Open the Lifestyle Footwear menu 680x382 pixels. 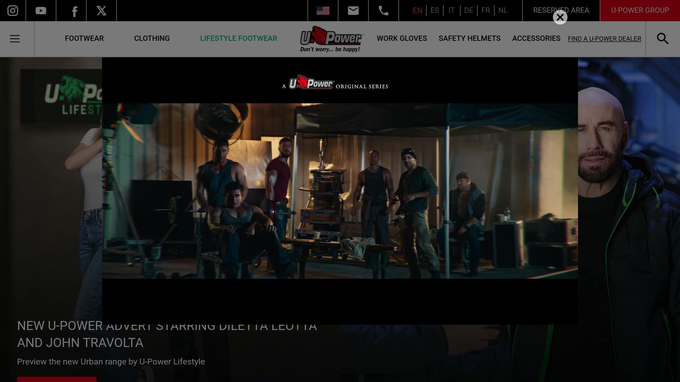(x=238, y=38)
